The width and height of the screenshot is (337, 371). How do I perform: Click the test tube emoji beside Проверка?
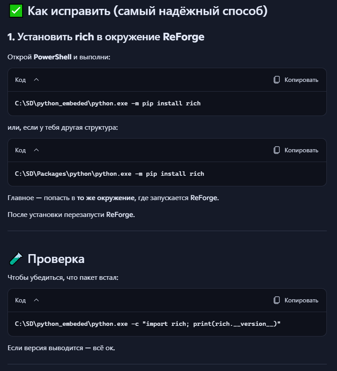point(16,259)
